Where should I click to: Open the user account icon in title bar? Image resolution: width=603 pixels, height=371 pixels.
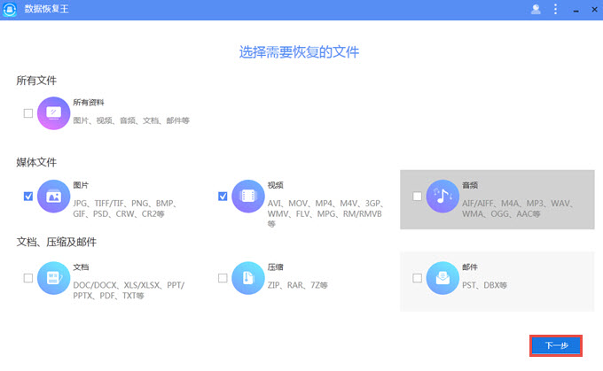point(536,9)
